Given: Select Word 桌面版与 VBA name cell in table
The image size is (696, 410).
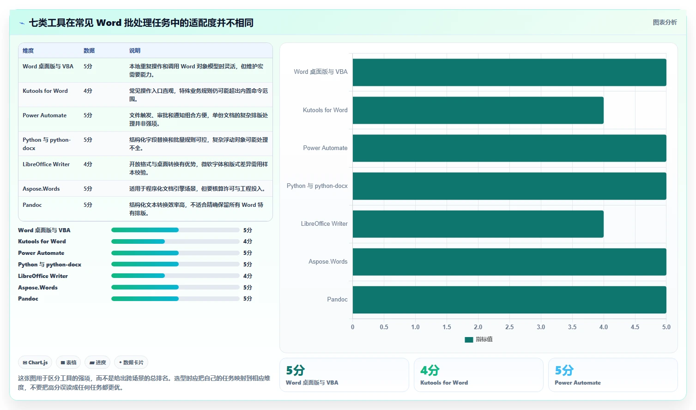Looking at the screenshot, I should pyautogui.click(x=48, y=66).
